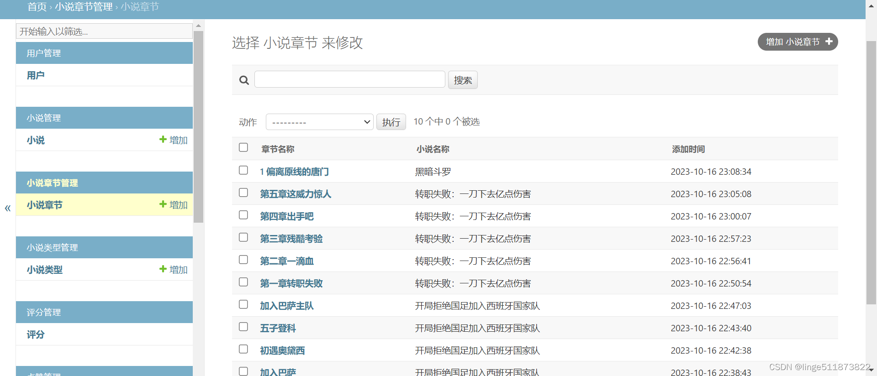Collapse the sidebar with the « toggle

tap(8, 209)
